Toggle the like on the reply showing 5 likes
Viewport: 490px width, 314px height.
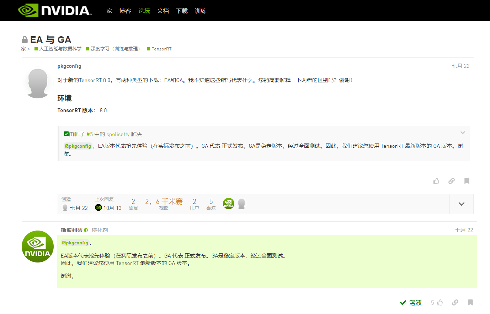[440, 302]
